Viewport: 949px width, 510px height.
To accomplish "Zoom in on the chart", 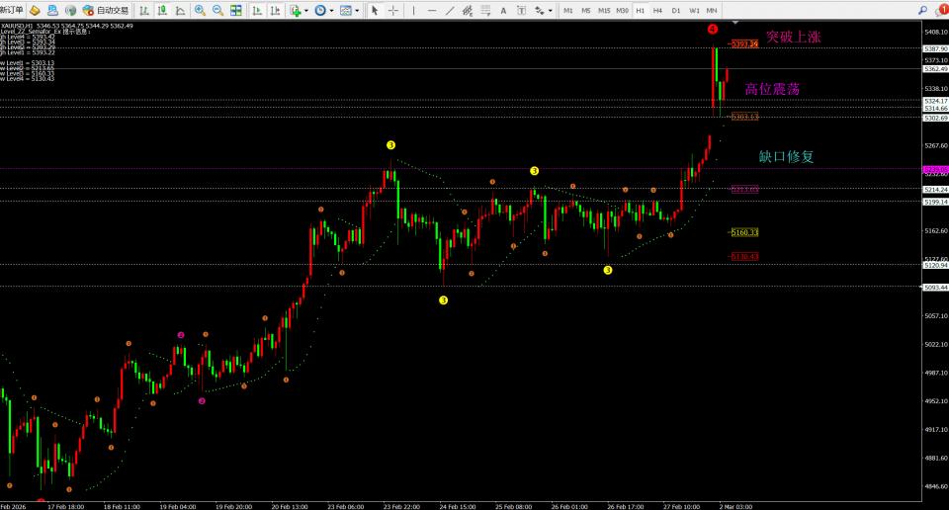I will pyautogui.click(x=200, y=10).
